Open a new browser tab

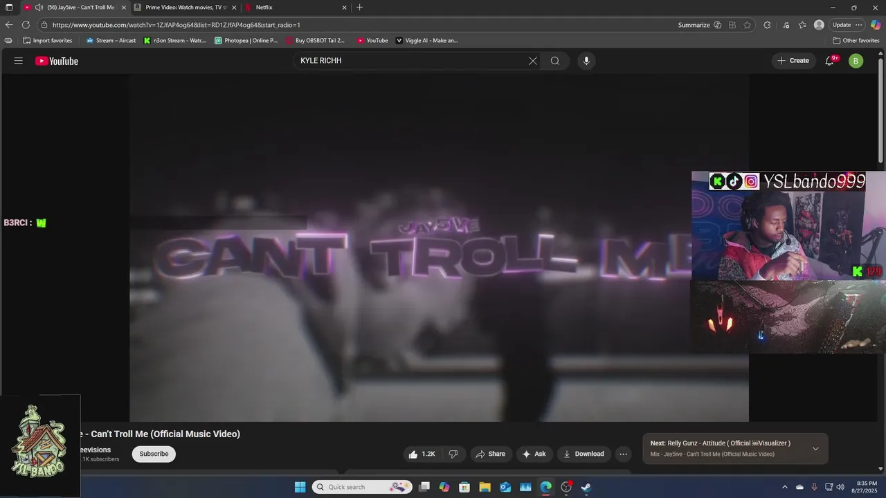coord(359,8)
